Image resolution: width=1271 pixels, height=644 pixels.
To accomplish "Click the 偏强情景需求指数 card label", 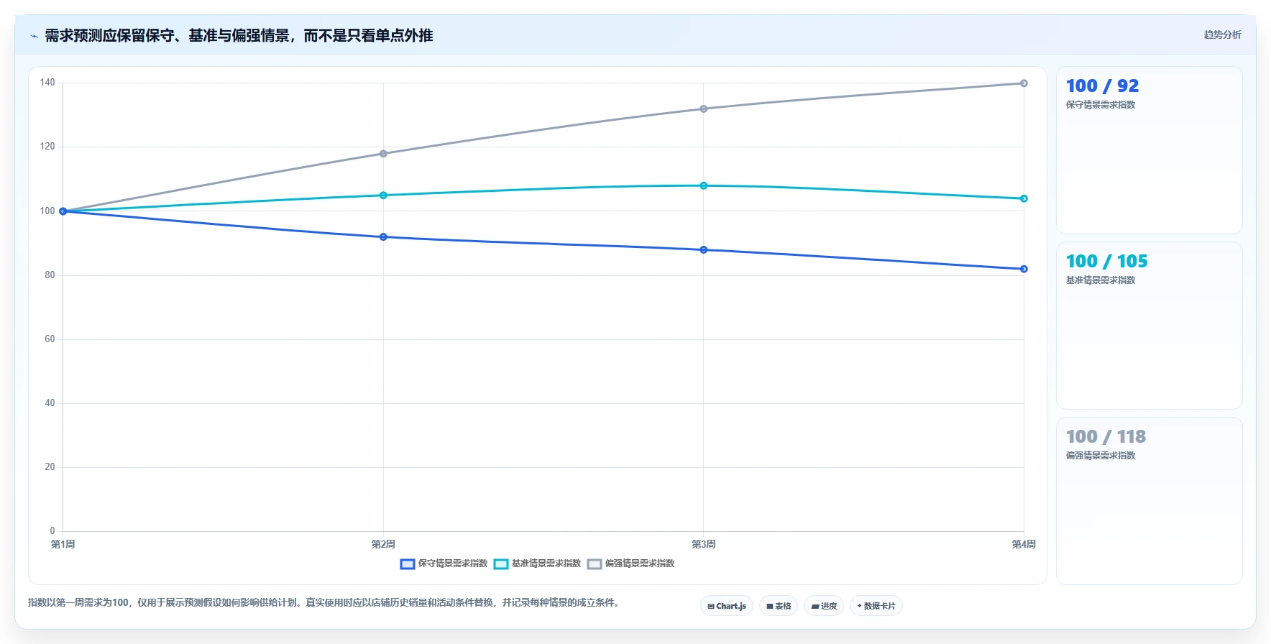I will tap(1101, 456).
